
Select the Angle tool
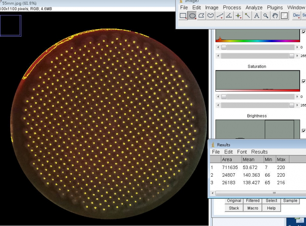coord(229,16)
